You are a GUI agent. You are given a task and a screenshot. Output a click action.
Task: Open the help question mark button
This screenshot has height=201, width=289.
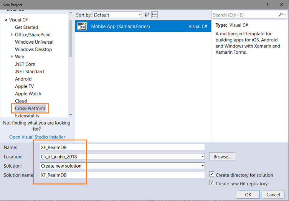pos(268,5)
